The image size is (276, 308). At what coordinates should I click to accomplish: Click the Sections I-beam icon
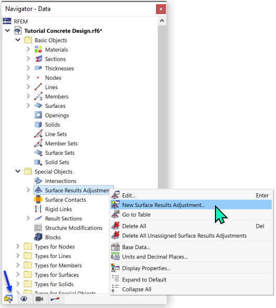(39, 59)
